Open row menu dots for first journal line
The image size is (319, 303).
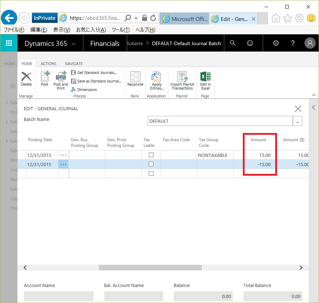point(63,155)
